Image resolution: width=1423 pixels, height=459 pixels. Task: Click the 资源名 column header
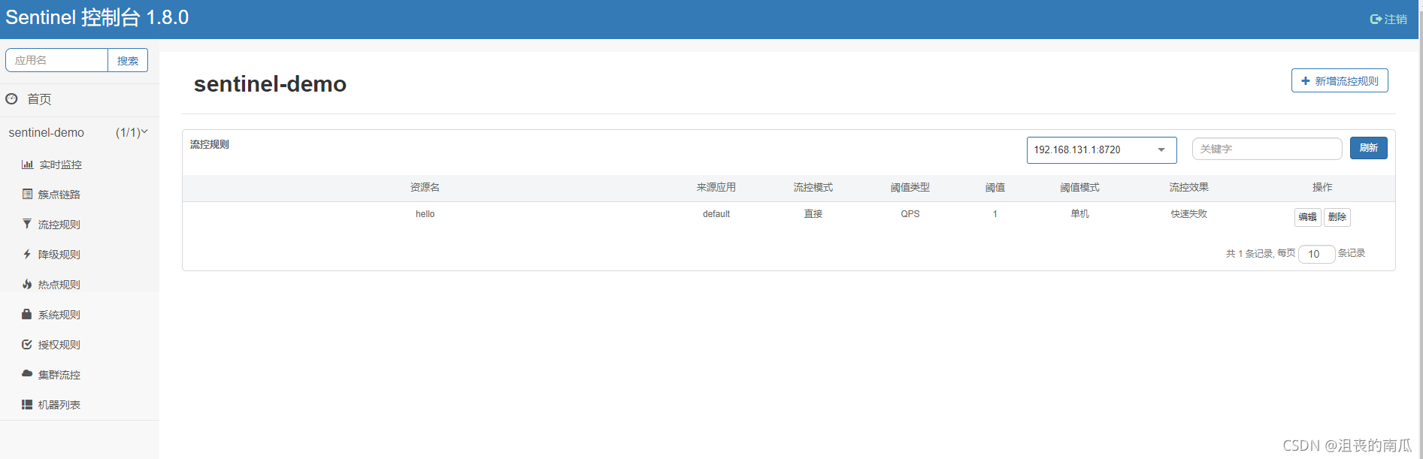click(425, 187)
